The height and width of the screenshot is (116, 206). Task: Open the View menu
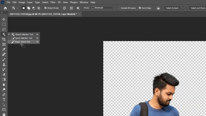65,2
